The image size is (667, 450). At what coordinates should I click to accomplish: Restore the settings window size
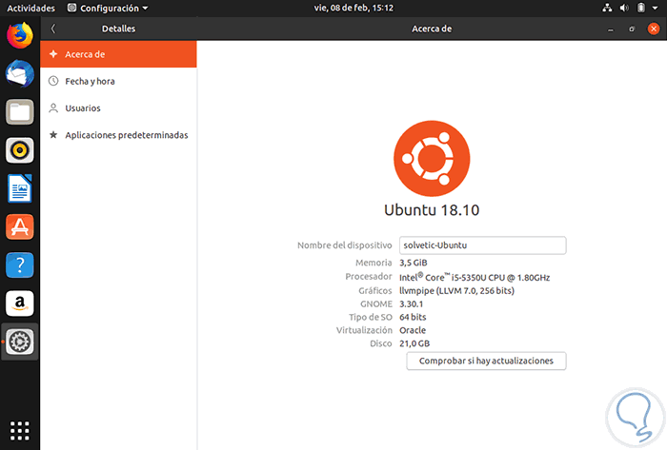tap(632, 29)
